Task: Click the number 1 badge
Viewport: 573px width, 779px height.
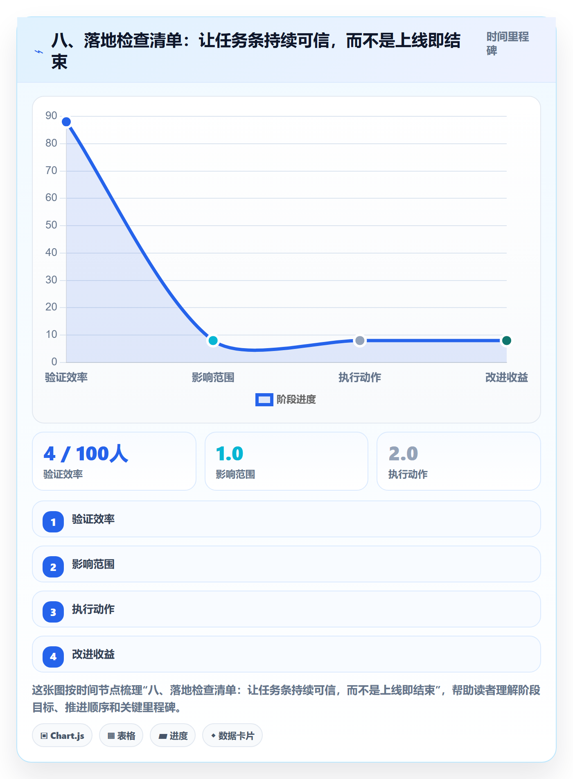Action: (x=53, y=522)
